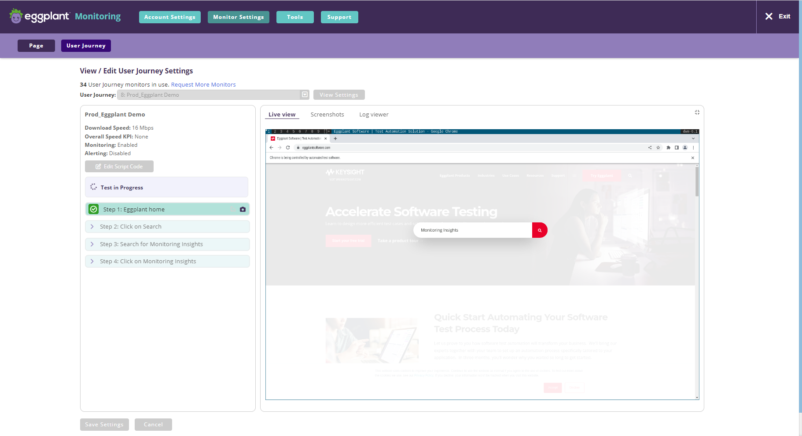Expand Step 2: Click on Search
The width and height of the screenshot is (802, 436).
point(167,226)
